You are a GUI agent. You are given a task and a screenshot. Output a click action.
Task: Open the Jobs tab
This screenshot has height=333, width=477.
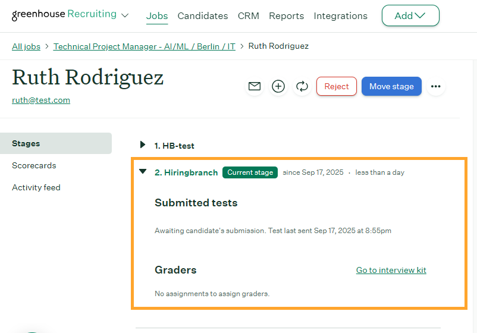(157, 16)
